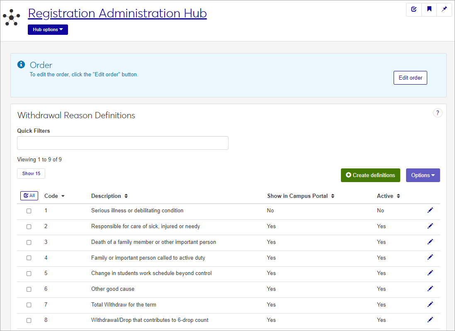Click the pin icon at top right
The image size is (455, 331).
444,9
